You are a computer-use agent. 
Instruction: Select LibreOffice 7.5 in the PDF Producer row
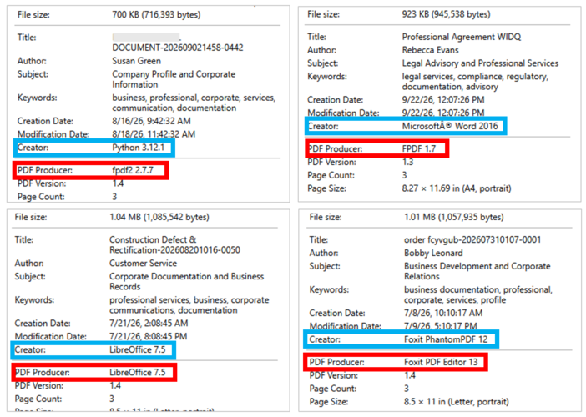[x=138, y=373]
